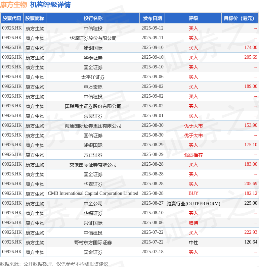Click 华泰证券 in the 2025-09-10 row
Viewport: 259px width, 267px height.
[93, 58]
